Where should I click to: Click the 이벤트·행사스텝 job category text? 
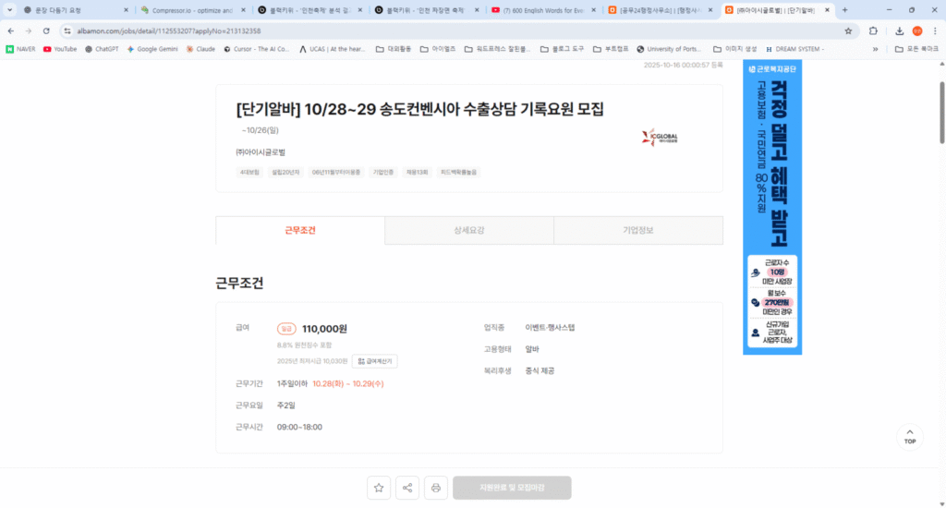tap(550, 328)
